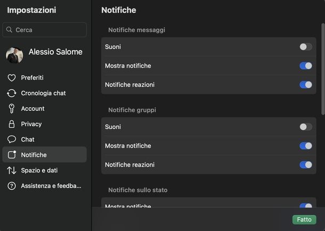Click the sync arrows icon for Cronologia chat

pyautogui.click(x=12, y=93)
